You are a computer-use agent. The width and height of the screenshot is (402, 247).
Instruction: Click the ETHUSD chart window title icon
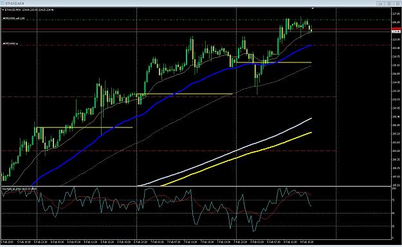[x=3, y=3]
